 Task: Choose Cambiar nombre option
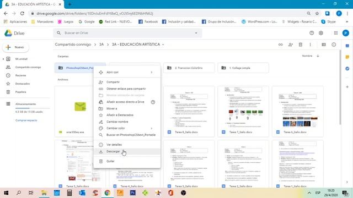tap(127, 122)
